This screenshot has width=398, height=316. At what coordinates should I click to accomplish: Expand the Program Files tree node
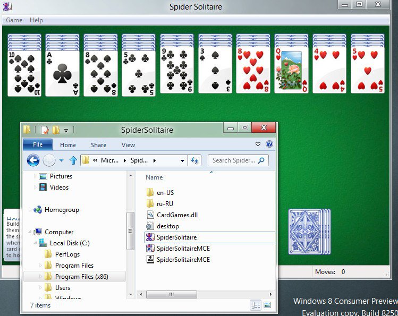40,265
